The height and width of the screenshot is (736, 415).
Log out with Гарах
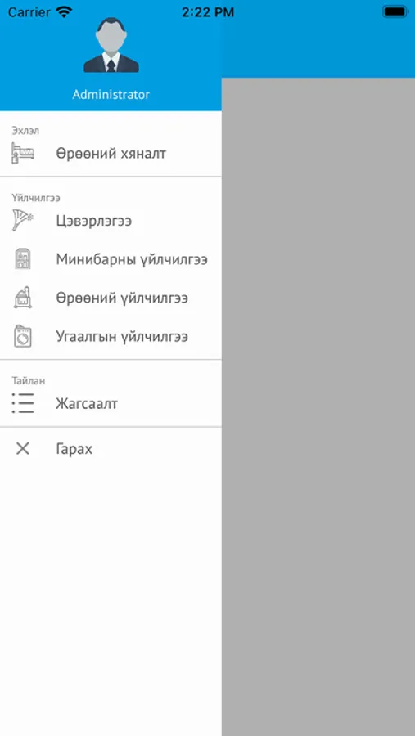coord(111,449)
